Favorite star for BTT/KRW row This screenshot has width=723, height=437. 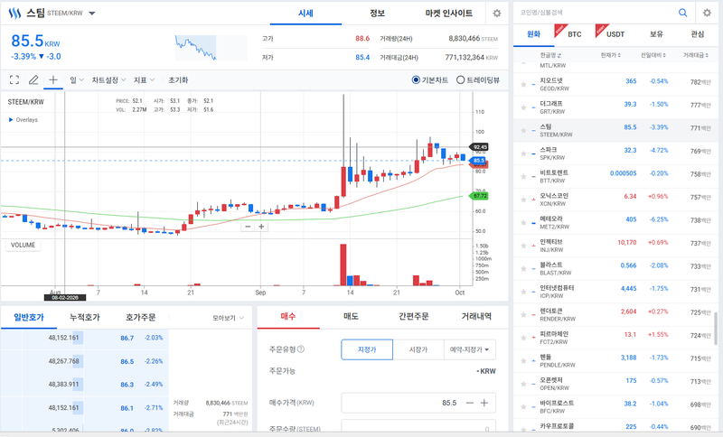pos(523,176)
